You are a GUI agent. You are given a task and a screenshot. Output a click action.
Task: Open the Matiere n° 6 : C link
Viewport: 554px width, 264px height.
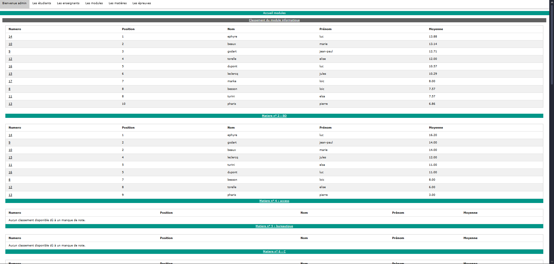(x=274, y=251)
